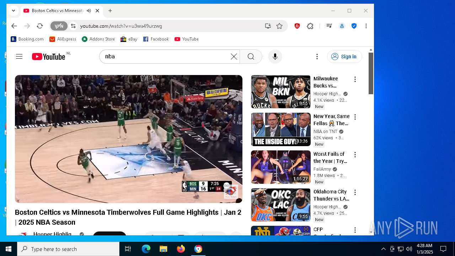This screenshot has width=455, height=256.
Task: Open options menu for Oklahoma City Thunder video
Action: pos(355,192)
